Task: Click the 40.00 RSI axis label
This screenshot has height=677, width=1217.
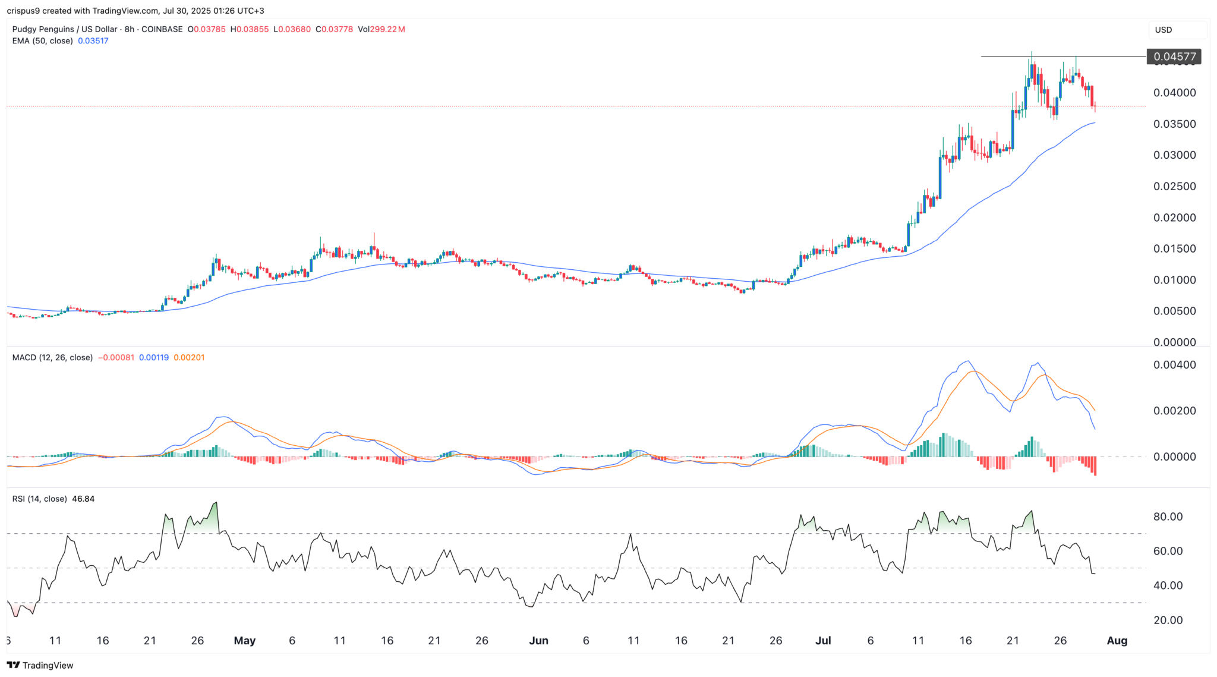Action: click(1168, 586)
